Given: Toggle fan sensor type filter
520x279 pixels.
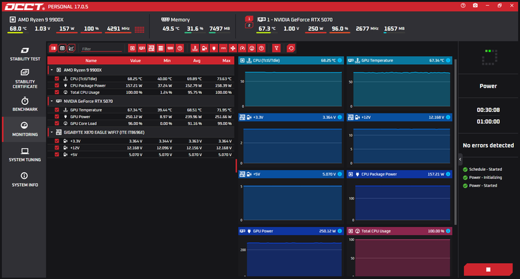Looking at the screenshot, I should 233,49.
